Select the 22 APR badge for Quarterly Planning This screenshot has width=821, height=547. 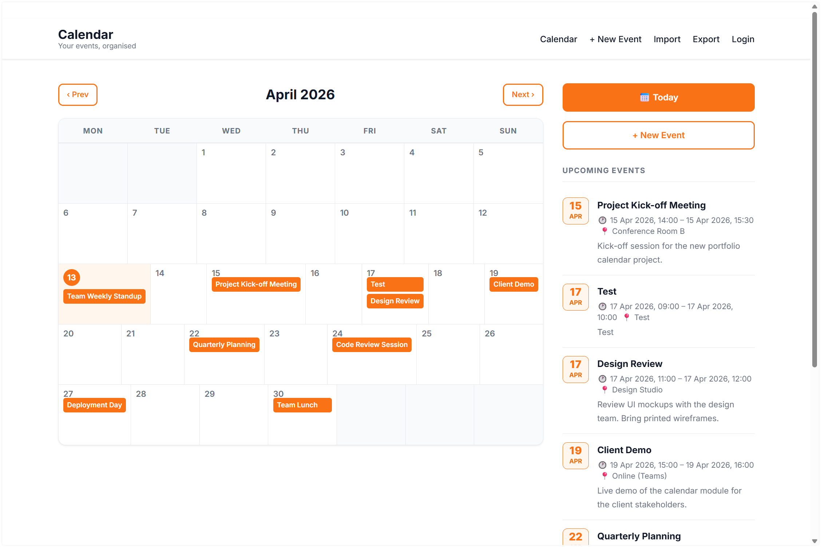tap(575, 538)
